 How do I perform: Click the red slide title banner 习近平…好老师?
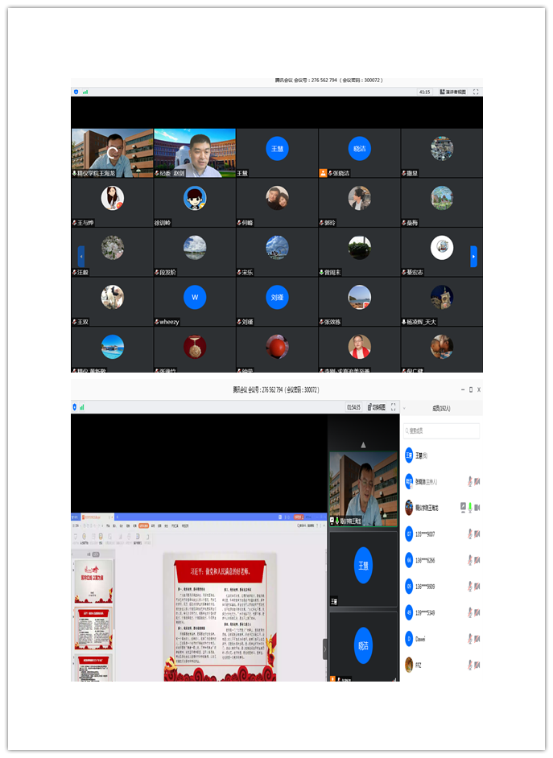tap(220, 571)
